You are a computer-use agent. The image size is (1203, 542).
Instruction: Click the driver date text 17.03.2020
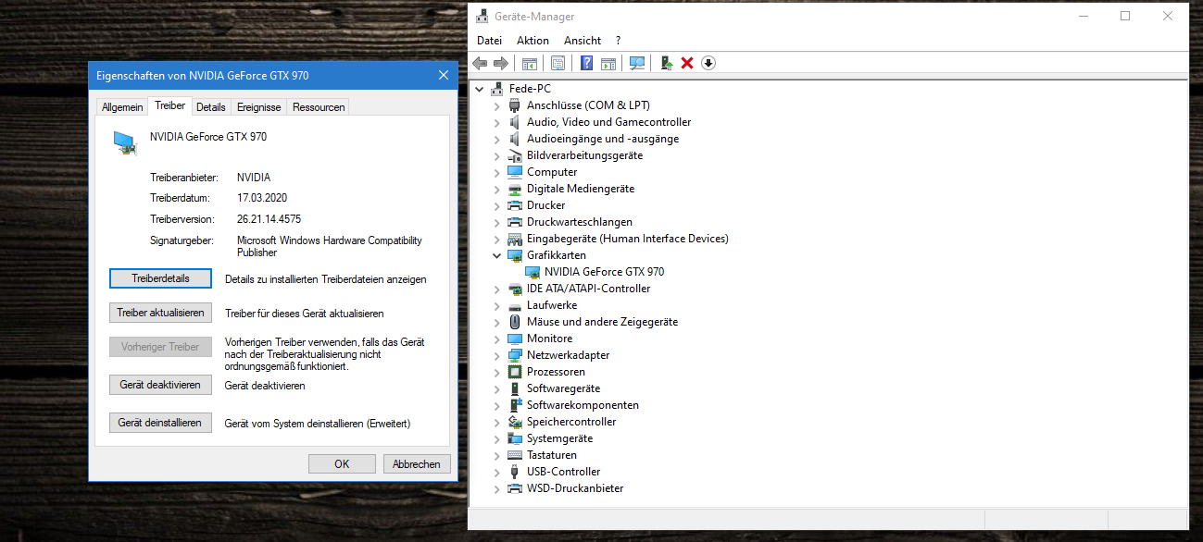pyautogui.click(x=262, y=198)
